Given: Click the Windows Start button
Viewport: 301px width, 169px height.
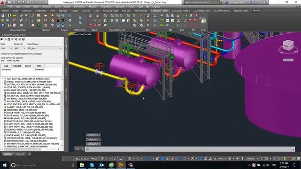Looking at the screenshot, I should (5, 165).
